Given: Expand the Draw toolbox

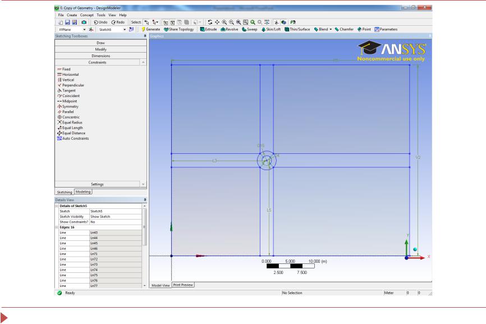Looking at the screenshot, I should click(100, 43).
